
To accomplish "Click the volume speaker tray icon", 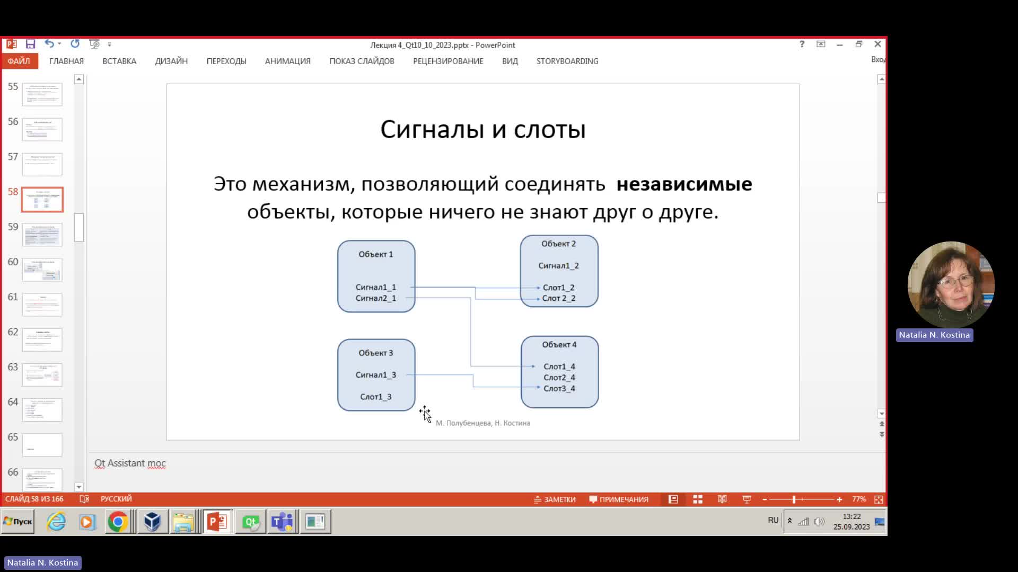I will pos(819,522).
